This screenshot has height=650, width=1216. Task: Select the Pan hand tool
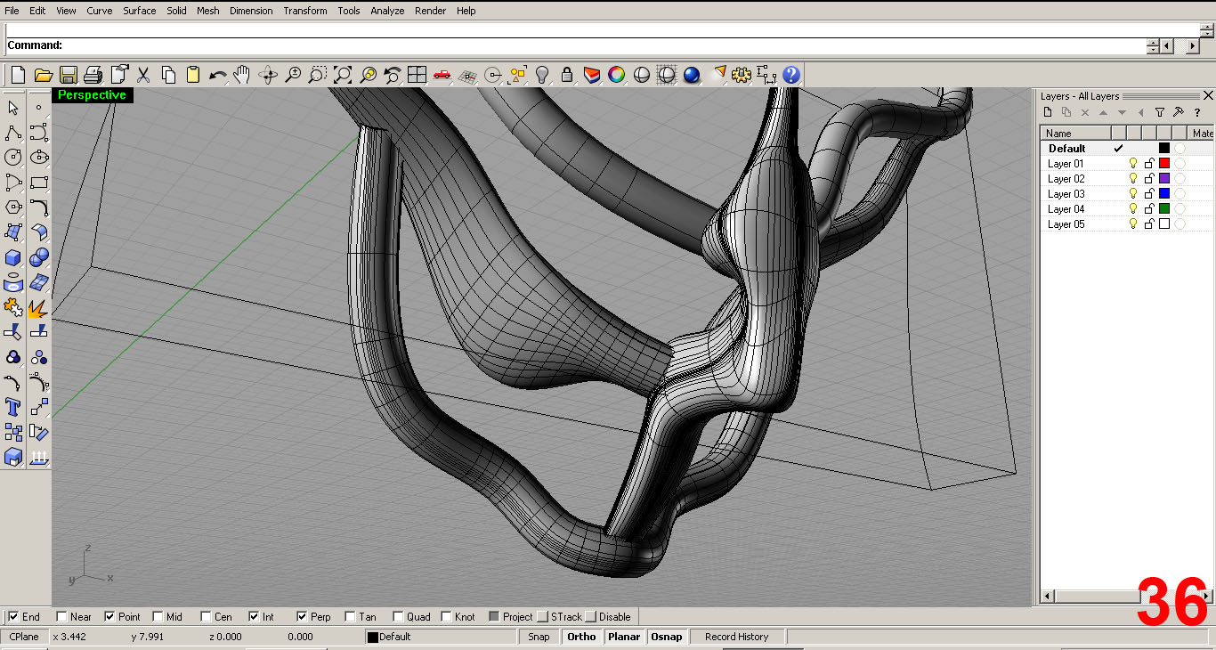[x=242, y=75]
